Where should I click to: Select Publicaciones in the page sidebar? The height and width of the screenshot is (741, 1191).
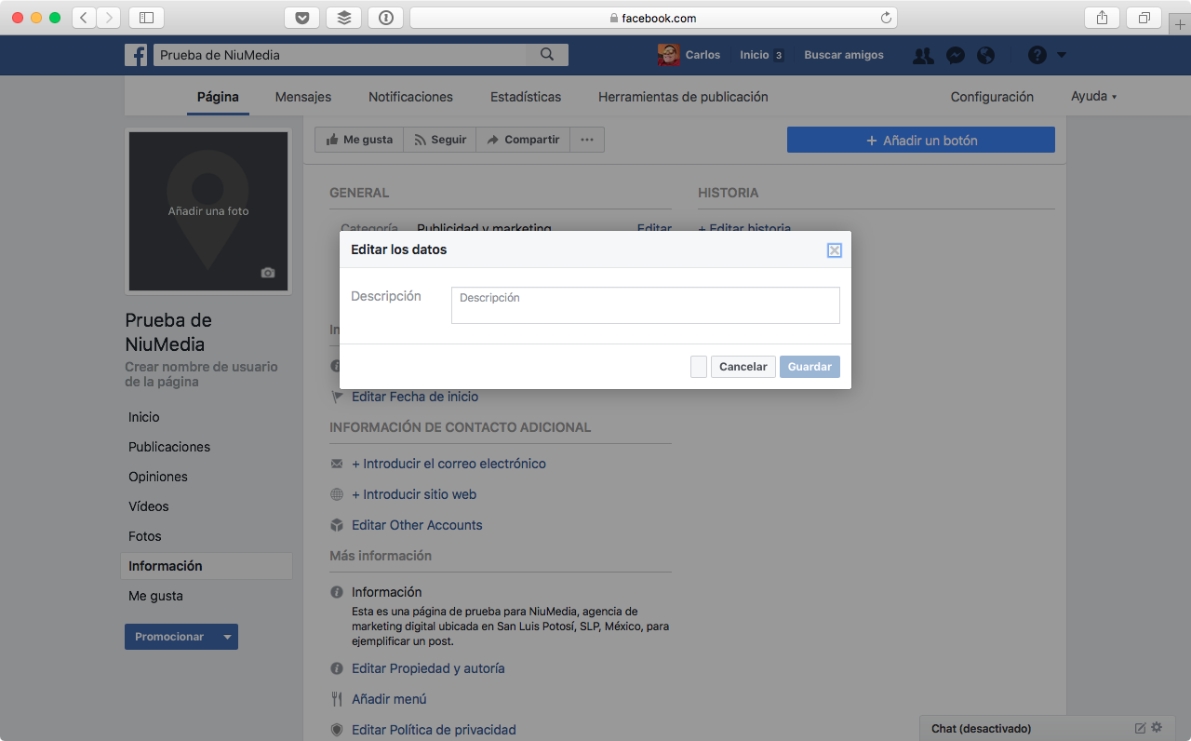[169, 447]
